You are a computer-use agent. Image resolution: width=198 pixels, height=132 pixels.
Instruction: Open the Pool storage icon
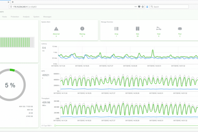pyautogui.click(x=180, y=29)
